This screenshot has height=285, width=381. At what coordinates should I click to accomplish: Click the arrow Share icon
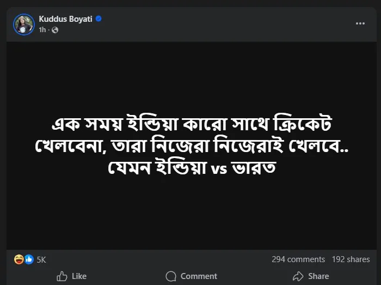[298, 276]
